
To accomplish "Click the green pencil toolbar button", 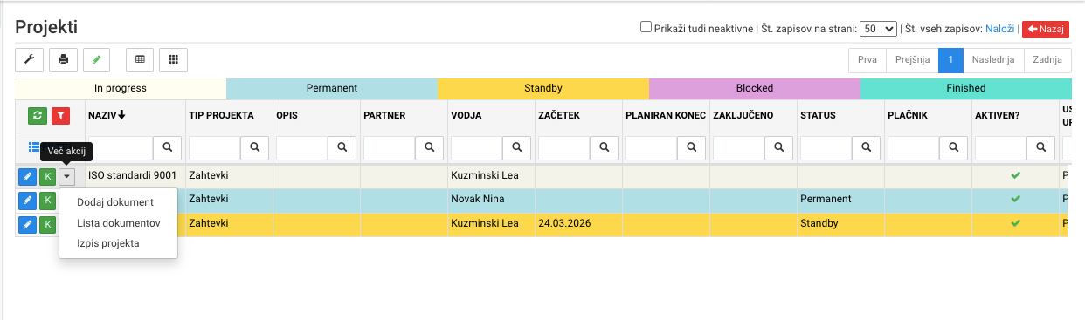I will tap(97, 60).
